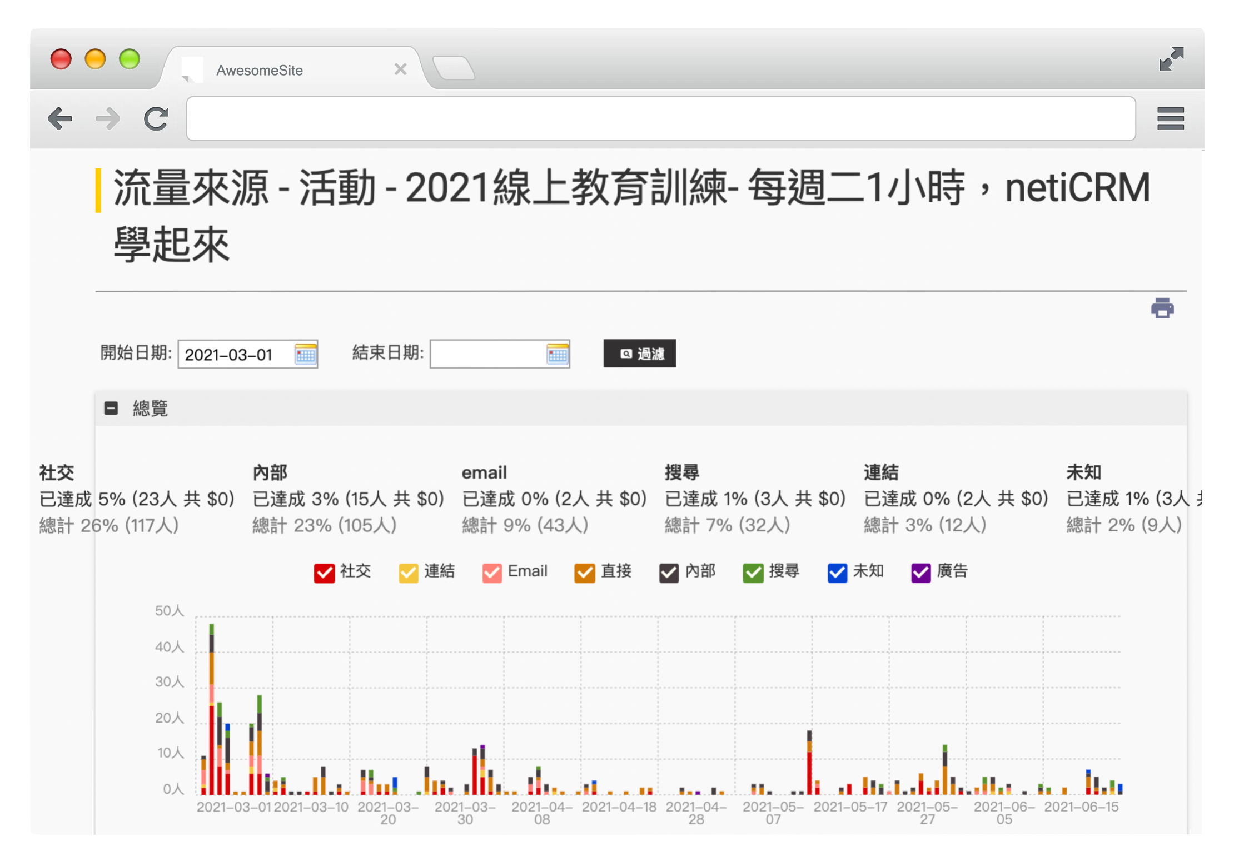Open start date calendar picker
The width and height of the screenshot is (1244, 866).
pos(305,354)
